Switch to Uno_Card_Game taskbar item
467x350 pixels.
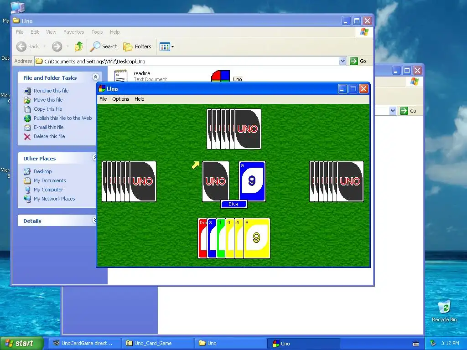(x=157, y=343)
